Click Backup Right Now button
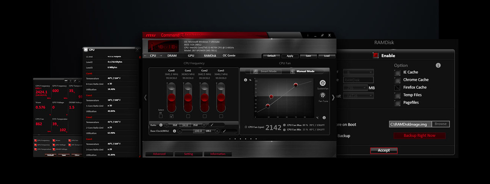 420,136
